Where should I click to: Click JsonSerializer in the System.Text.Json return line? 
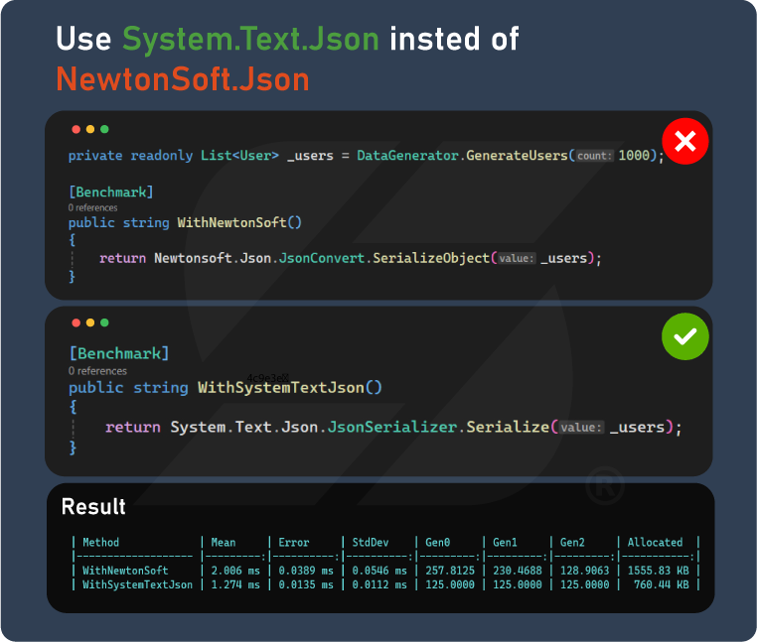[392, 427]
